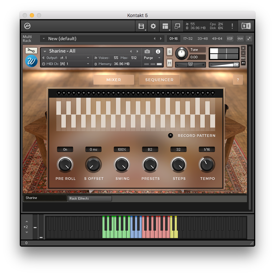Click Tempo value 1/16 display
Image resolution: width=275 pixels, height=275 pixels.
(207, 150)
